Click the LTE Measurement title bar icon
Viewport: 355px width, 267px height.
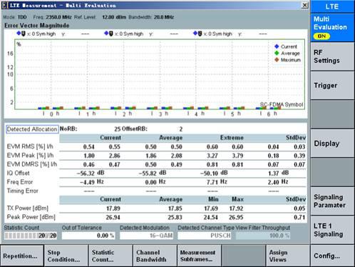click(5, 5)
